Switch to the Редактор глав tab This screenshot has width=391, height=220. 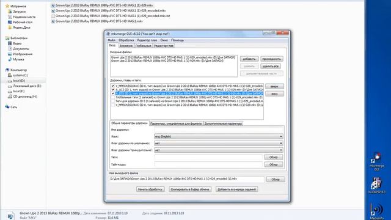pos(164,46)
